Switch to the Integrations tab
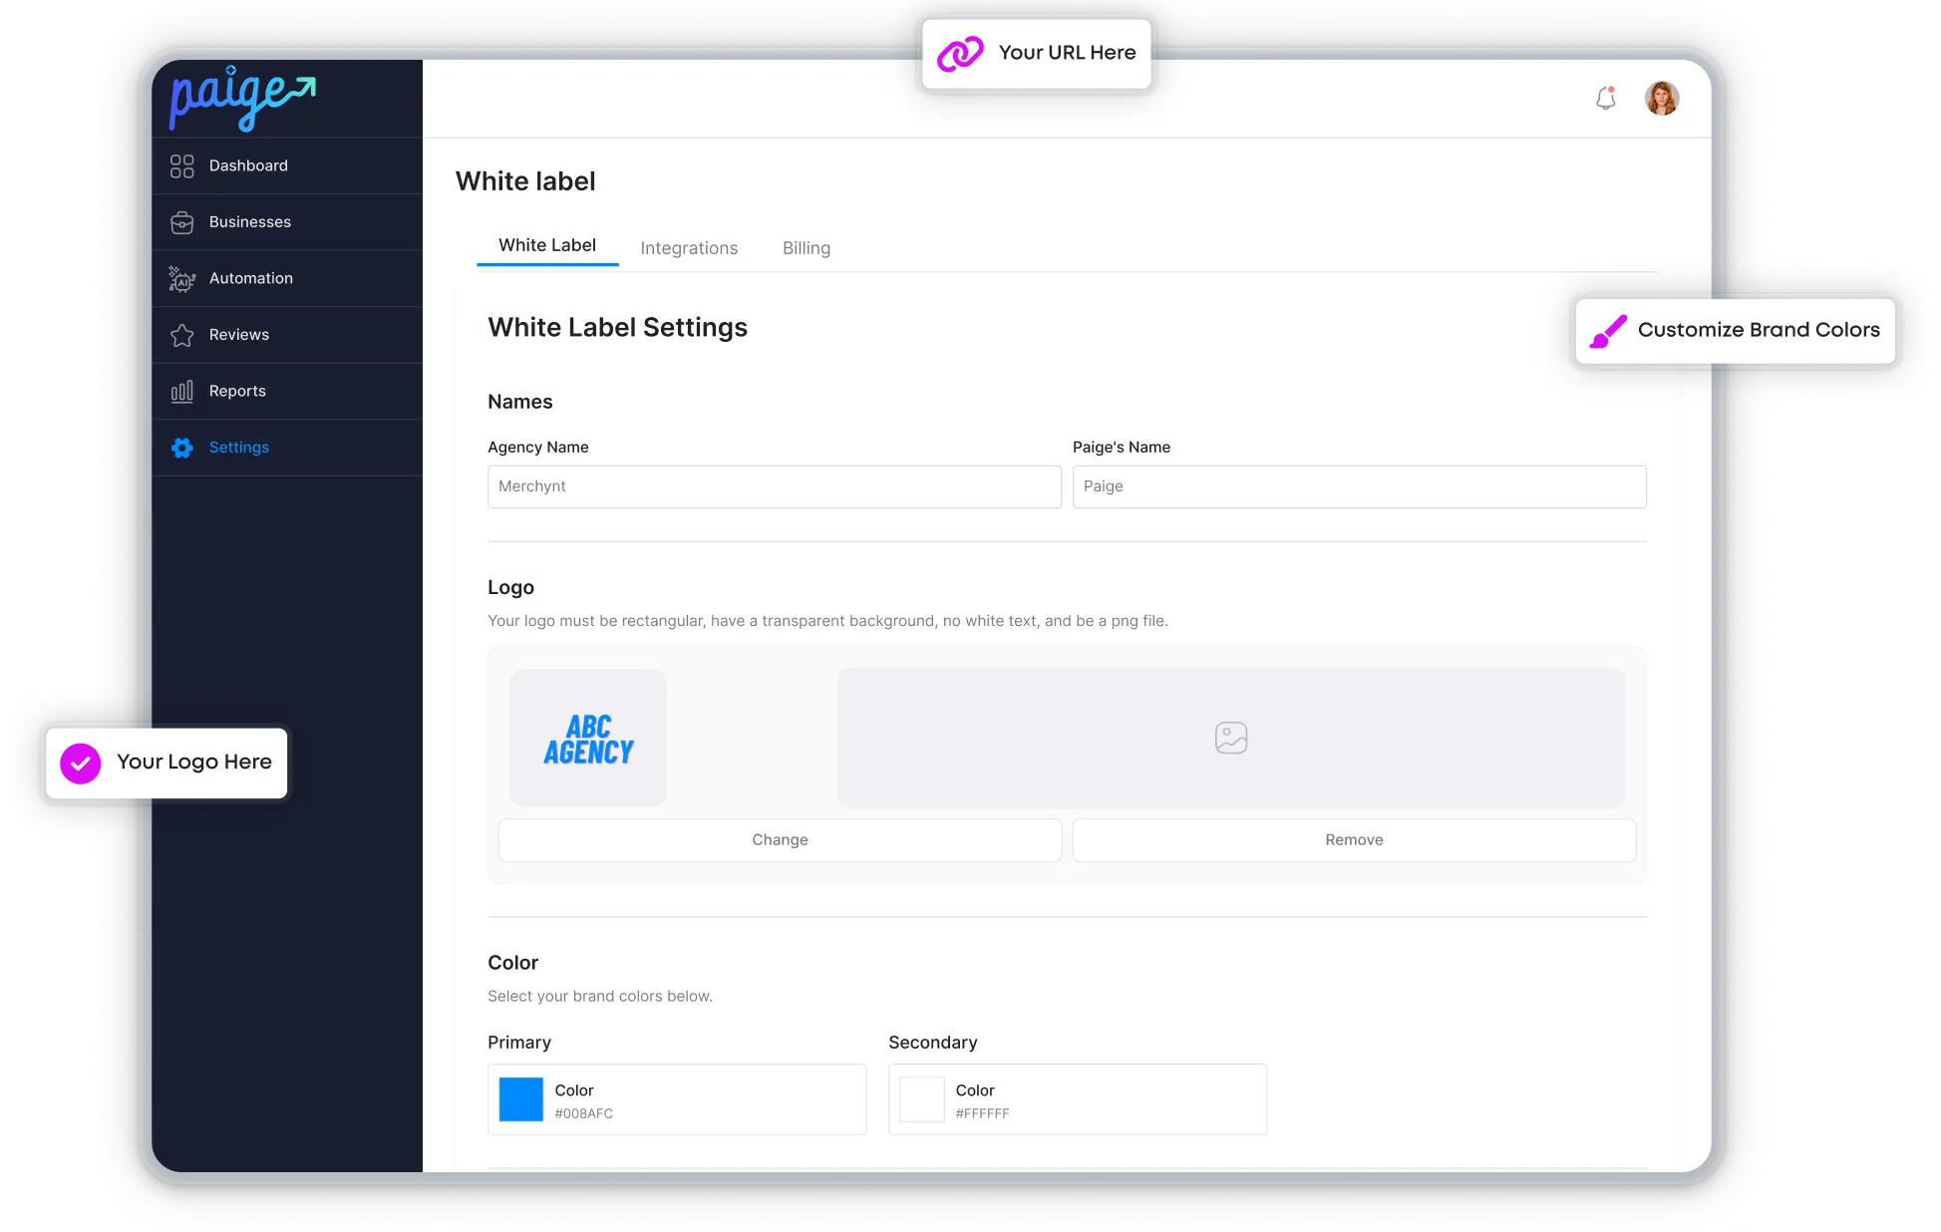 point(689,248)
